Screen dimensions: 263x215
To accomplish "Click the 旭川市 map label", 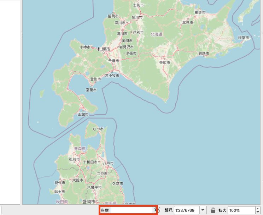I will click(137, 17).
